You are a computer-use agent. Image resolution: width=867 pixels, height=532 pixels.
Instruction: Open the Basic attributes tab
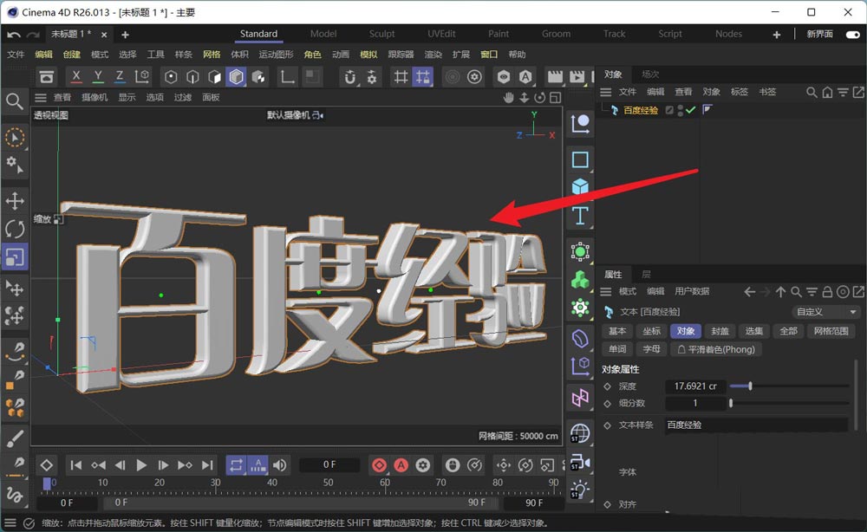coord(617,331)
